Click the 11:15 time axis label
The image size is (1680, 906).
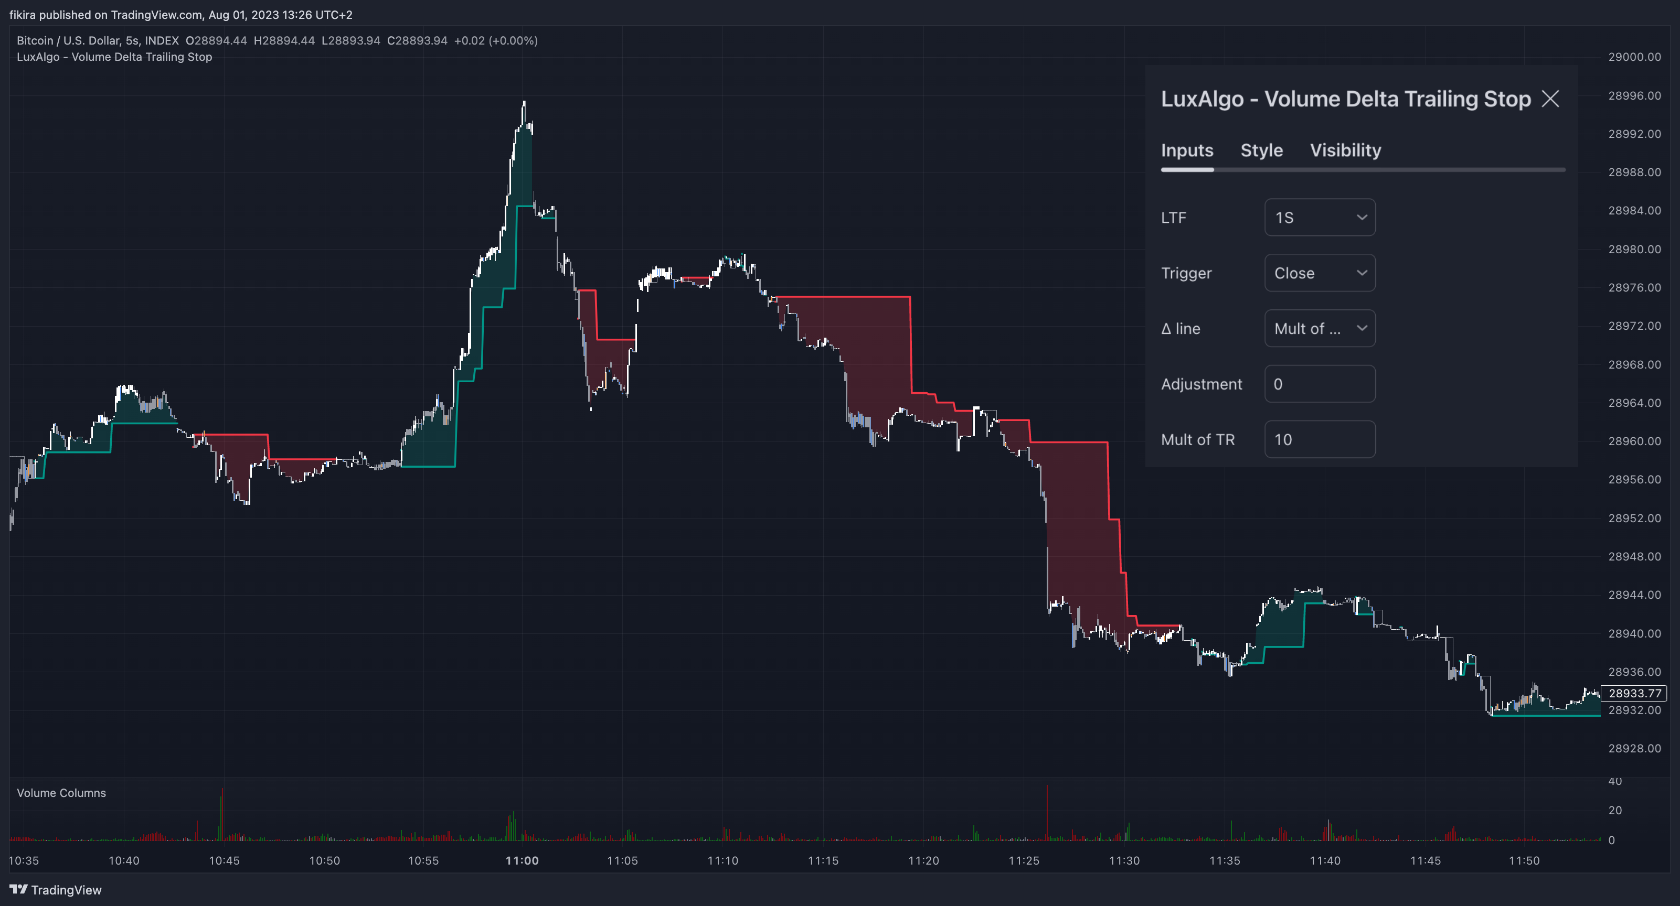point(823,860)
